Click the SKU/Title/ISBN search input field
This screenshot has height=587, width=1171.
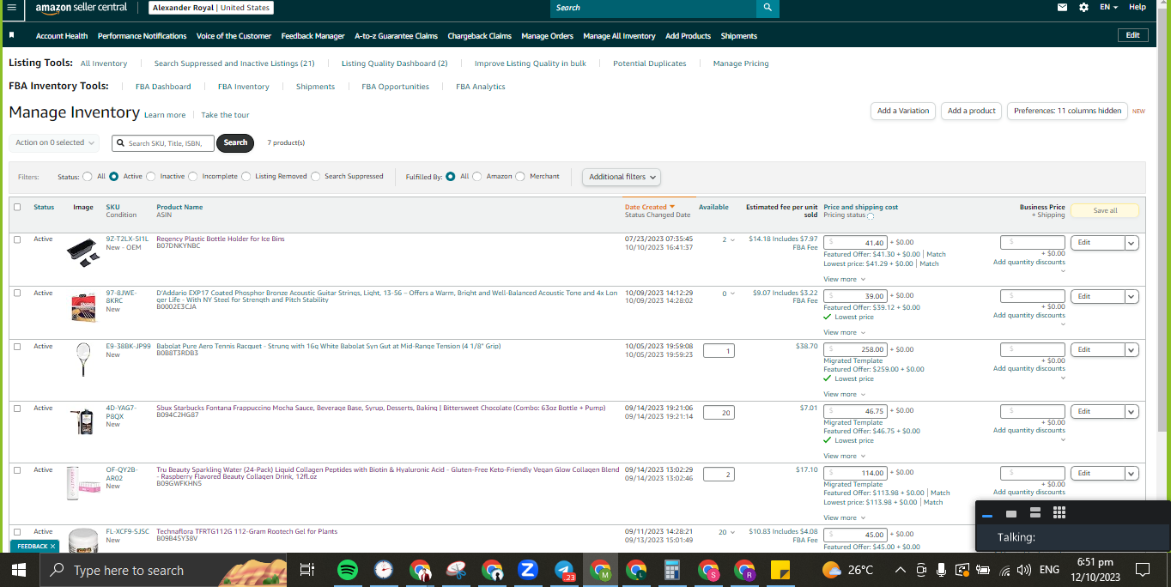pos(163,142)
